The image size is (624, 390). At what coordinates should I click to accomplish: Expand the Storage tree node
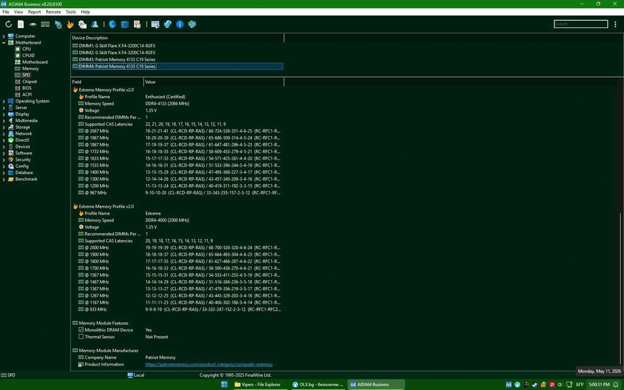tap(4, 127)
